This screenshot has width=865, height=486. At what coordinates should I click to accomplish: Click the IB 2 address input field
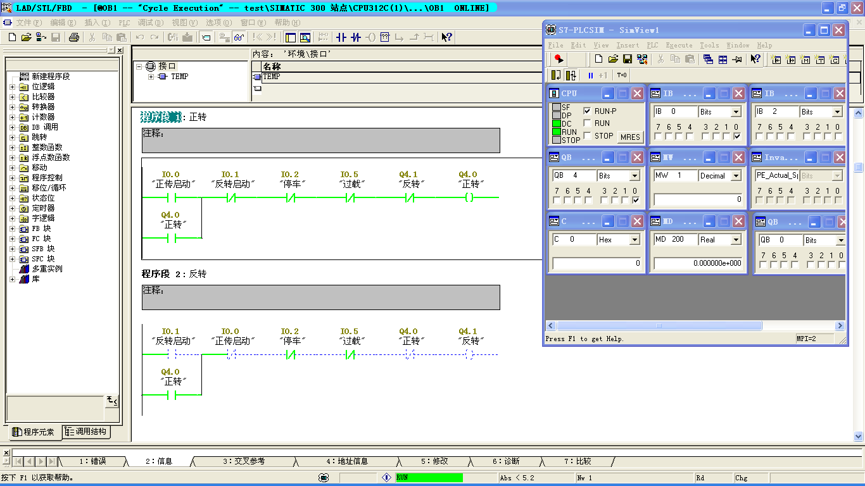pyautogui.click(x=776, y=112)
